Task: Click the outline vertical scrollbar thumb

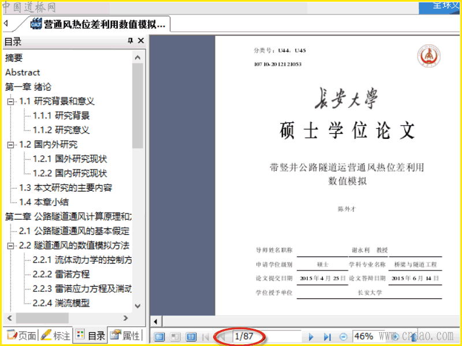Action: 137,106
